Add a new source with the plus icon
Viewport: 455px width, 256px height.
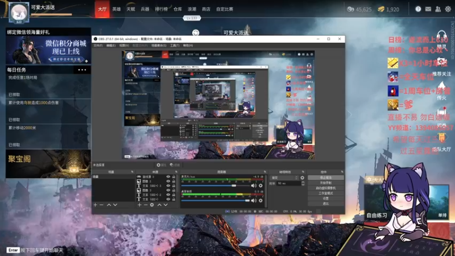click(139, 205)
